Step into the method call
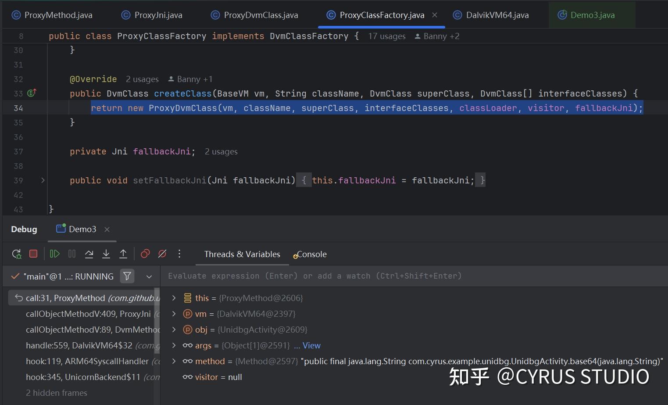Image resolution: width=668 pixels, height=405 pixels. (x=106, y=254)
